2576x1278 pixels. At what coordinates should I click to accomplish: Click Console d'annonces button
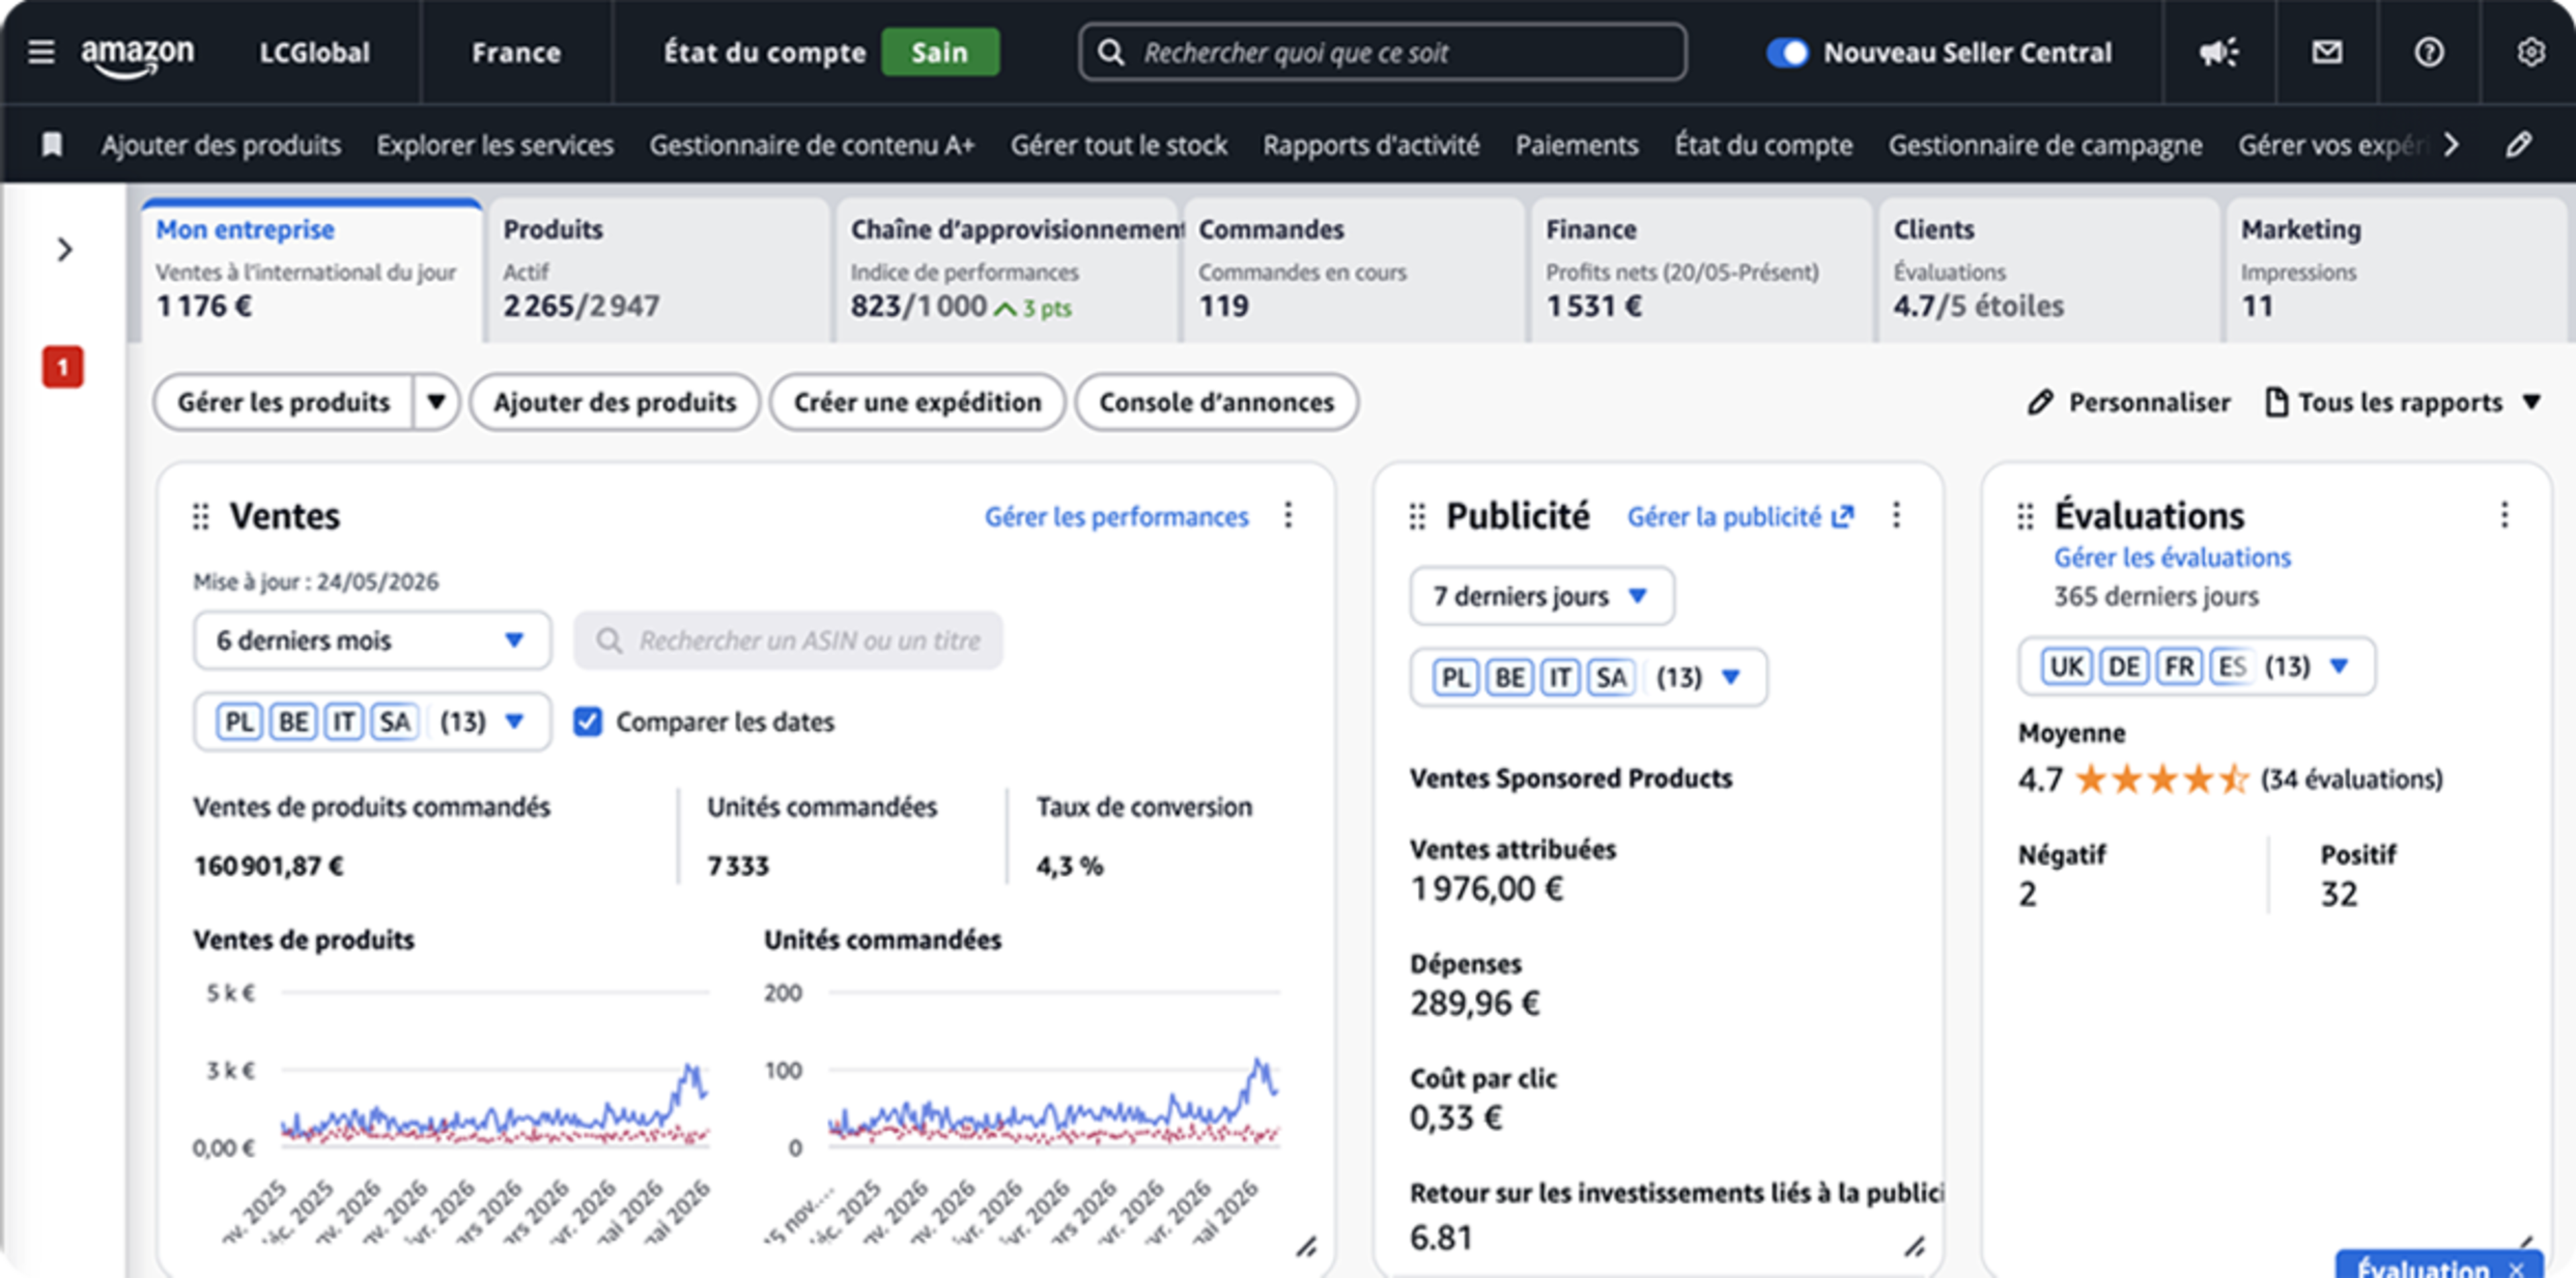pos(1216,402)
